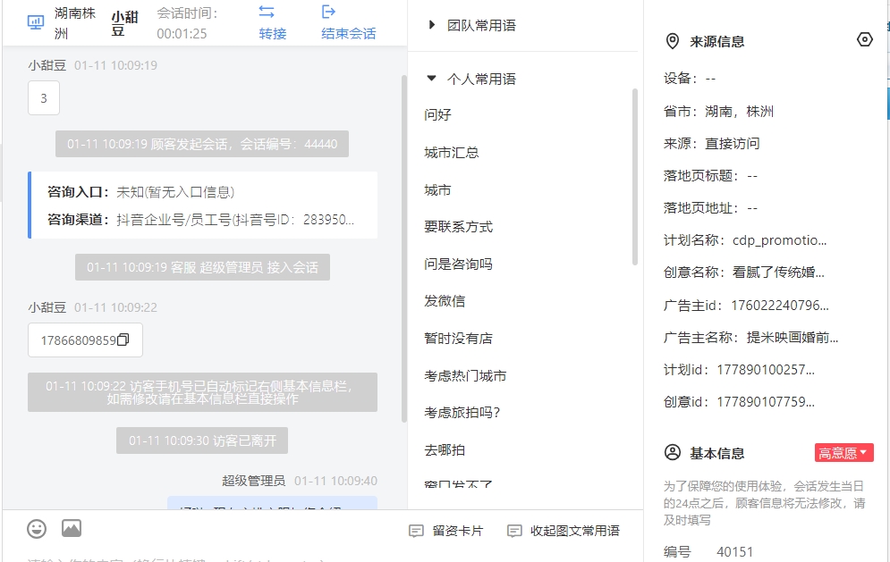This screenshot has width=890, height=562.
Task: Click the 广告主名称 提米映画婚前... value
Action: tap(793, 338)
